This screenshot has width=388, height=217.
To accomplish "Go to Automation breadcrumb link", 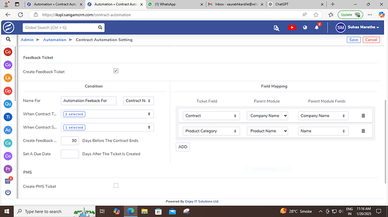I will pyautogui.click(x=55, y=40).
